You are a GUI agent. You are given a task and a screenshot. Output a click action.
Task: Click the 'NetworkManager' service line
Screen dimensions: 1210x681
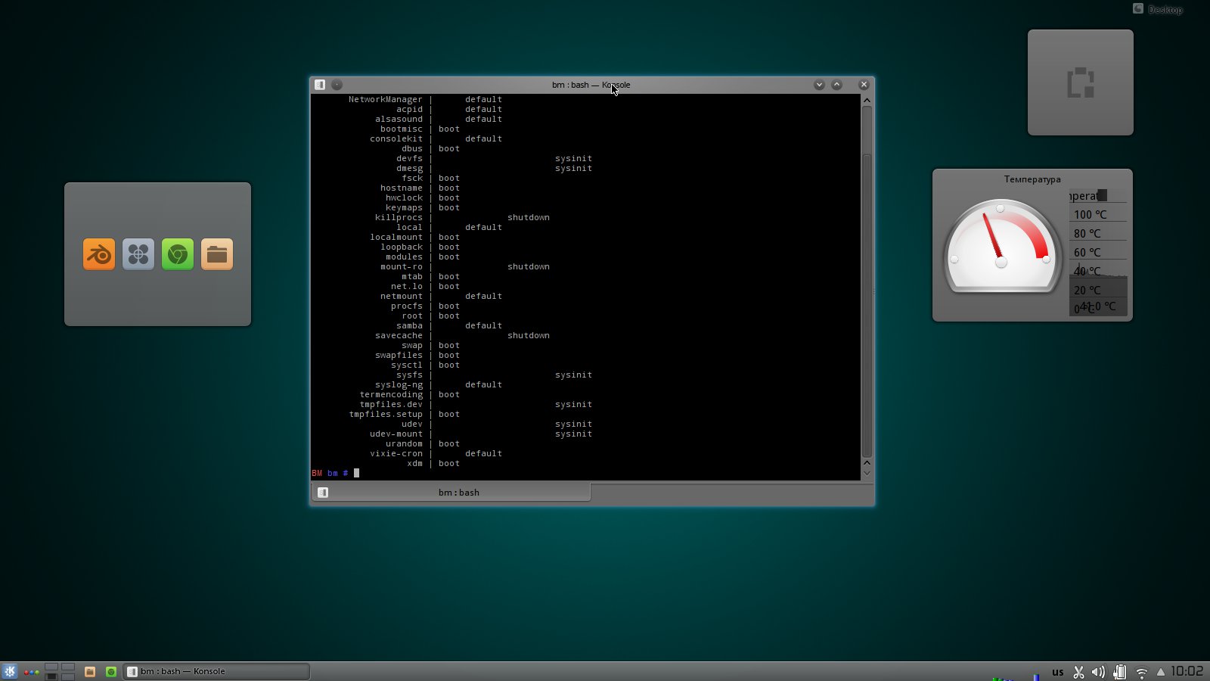pyautogui.click(x=425, y=99)
